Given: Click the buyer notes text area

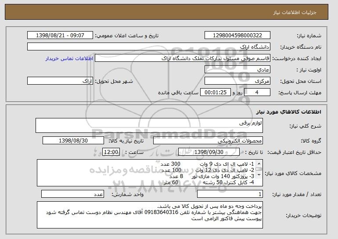Looking at the screenshot, I should [150, 215].
